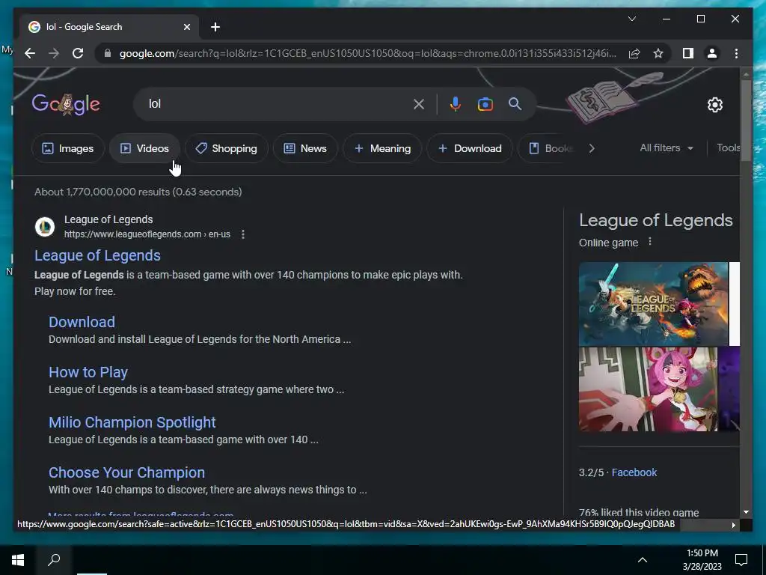766x575 pixels.
Task: Click the scroll down arrow
Action: tap(746, 512)
